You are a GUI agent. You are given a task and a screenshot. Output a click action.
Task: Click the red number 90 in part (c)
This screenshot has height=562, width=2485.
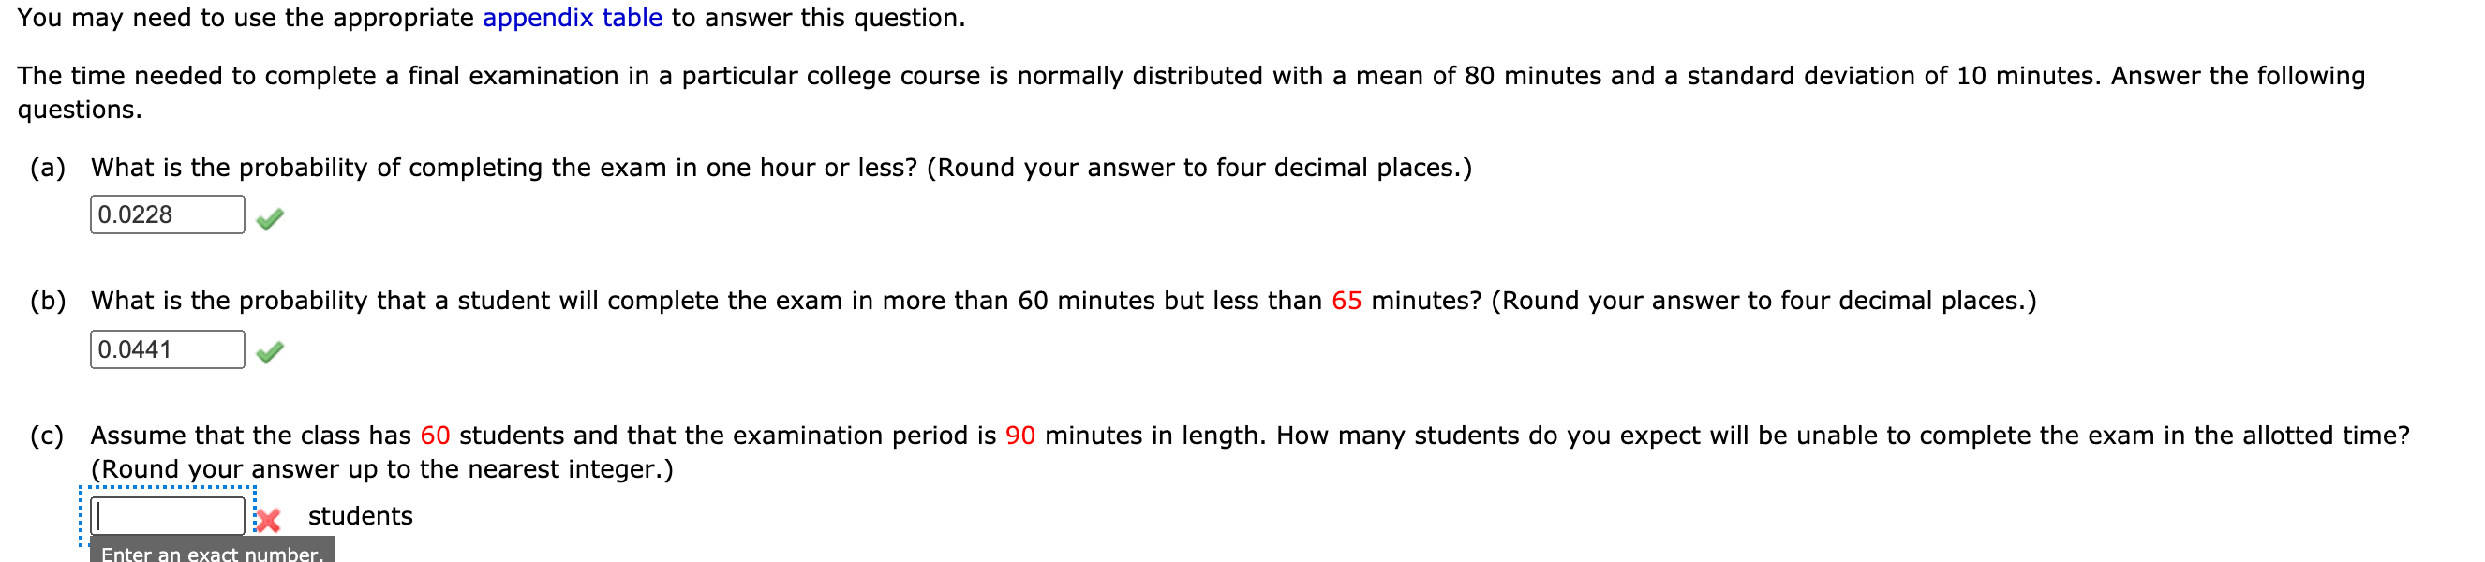click(x=1020, y=434)
